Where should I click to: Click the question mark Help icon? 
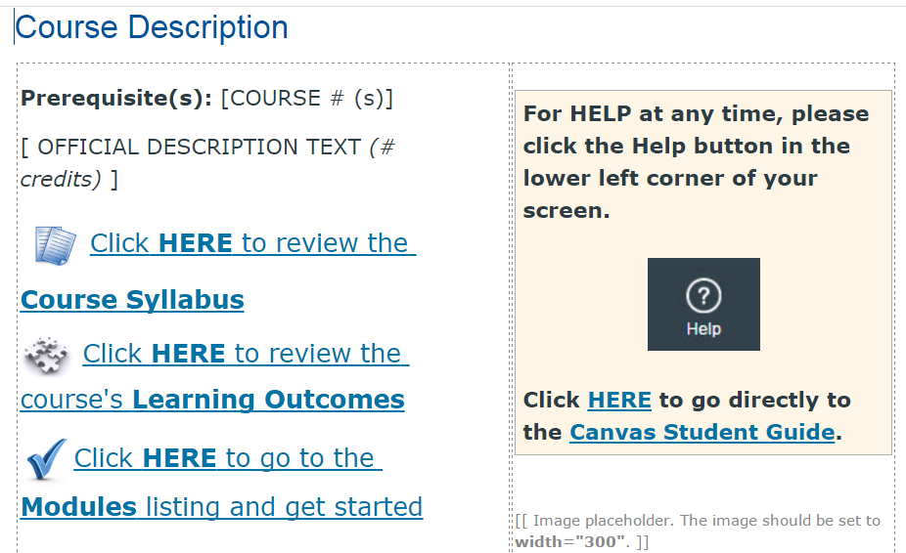pyautogui.click(x=703, y=295)
